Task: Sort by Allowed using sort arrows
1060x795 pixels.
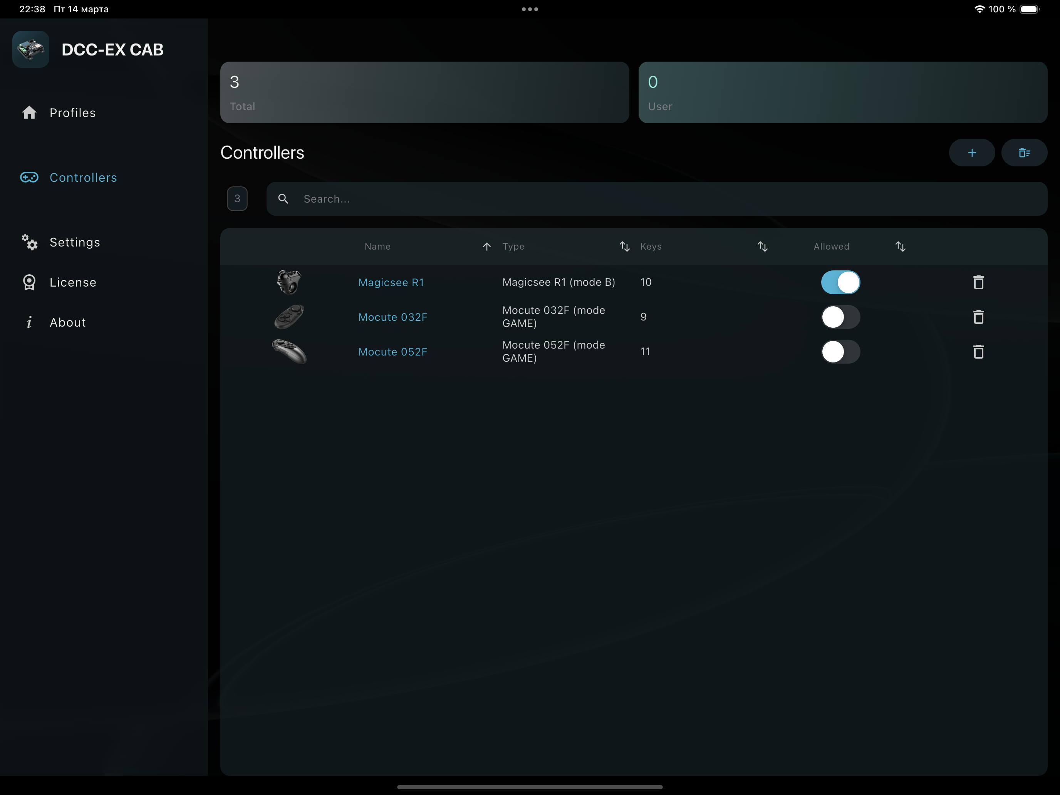Action: (x=901, y=246)
